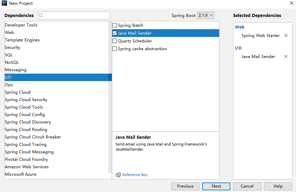The height and width of the screenshot is (192, 296).
Task: Open the Reference doc link
Action: [135, 175]
